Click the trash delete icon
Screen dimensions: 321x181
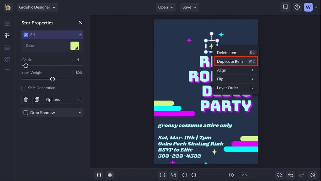point(26,100)
